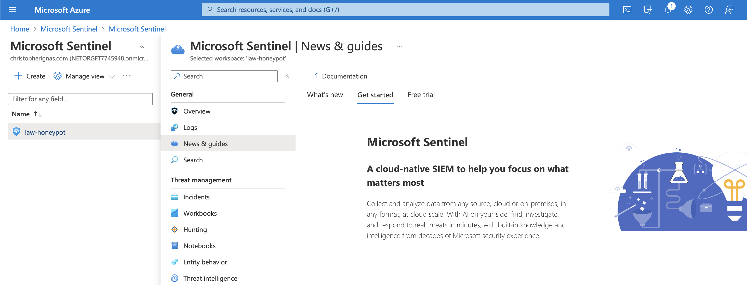Click the Documentation external link icon
The height and width of the screenshot is (285, 747).
(x=313, y=76)
